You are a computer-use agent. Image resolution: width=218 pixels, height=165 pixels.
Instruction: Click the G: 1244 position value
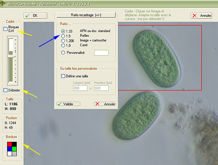[x=10, y=123]
